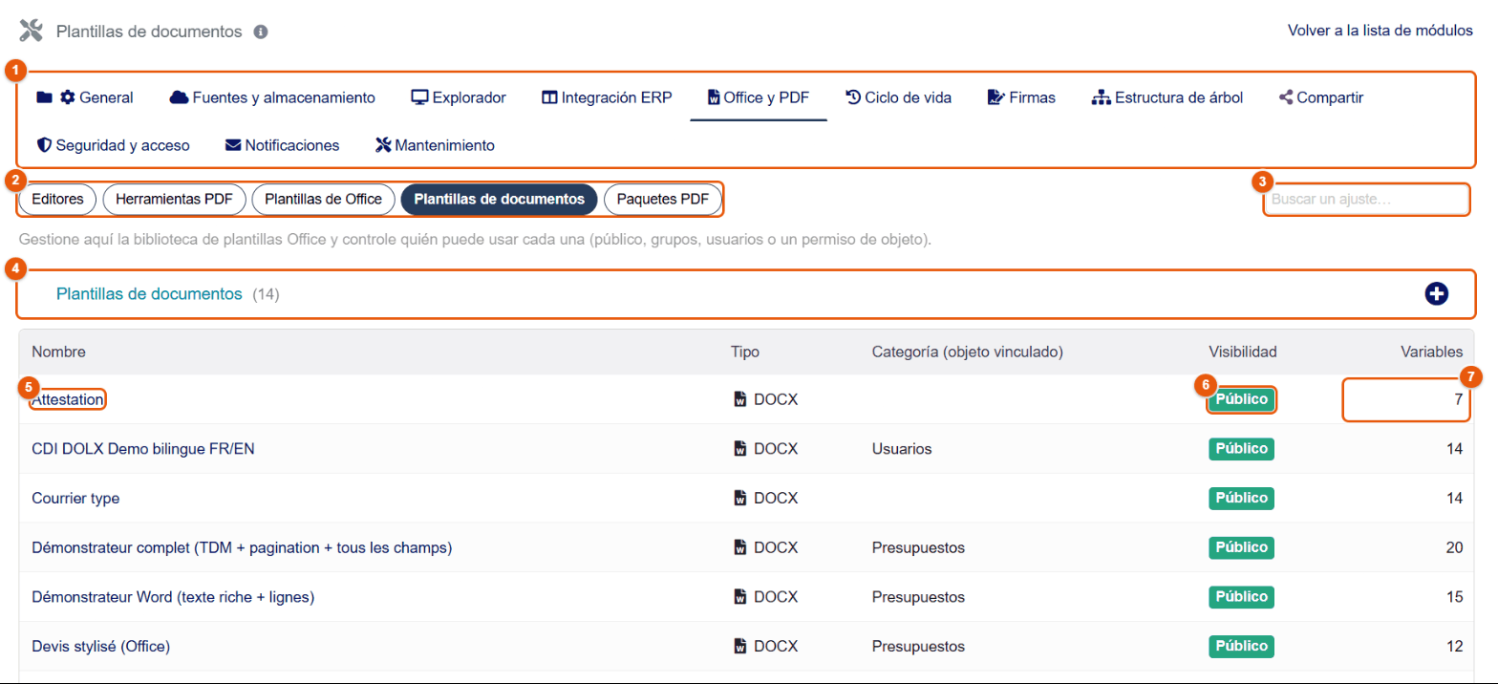Click the DOCX file icon in Courrier type row
This screenshot has width=1498, height=684.
pos(739,498)
